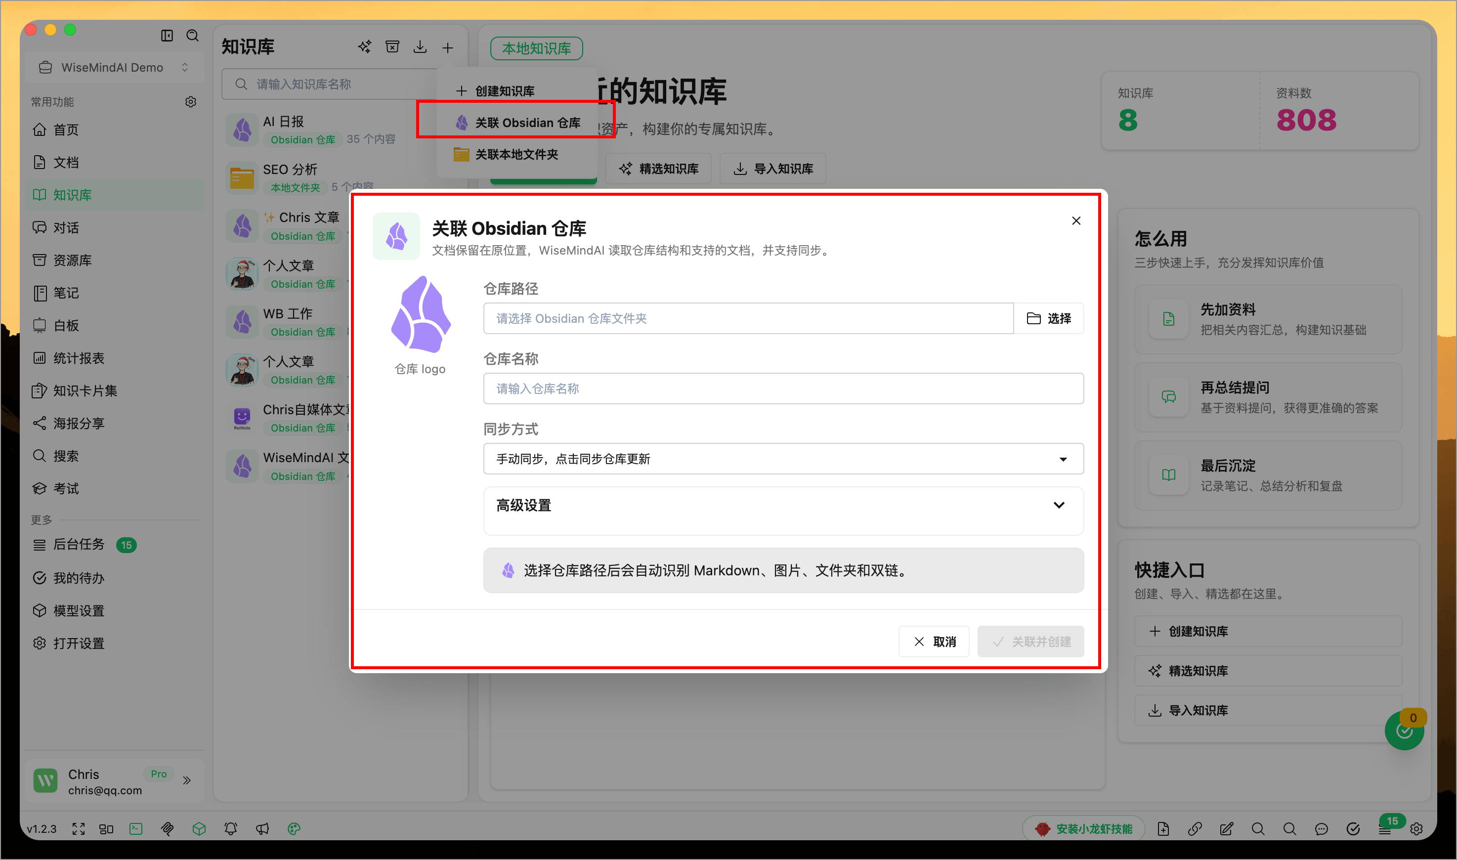Image resolution: width=1457 pixels, height=860 pixels.
Task: Click the 取消 button in the dialog
Action: (x=934, y=642)
